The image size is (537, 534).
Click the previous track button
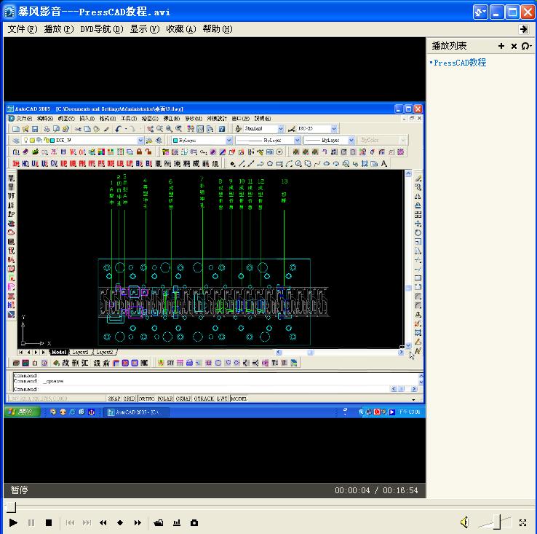(x=70, y=522)
